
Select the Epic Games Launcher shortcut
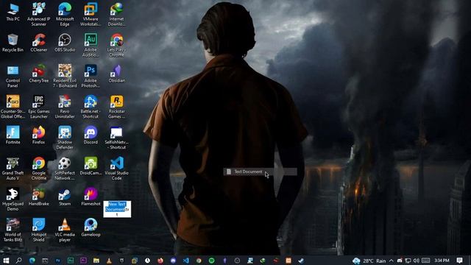coord(39,107)
